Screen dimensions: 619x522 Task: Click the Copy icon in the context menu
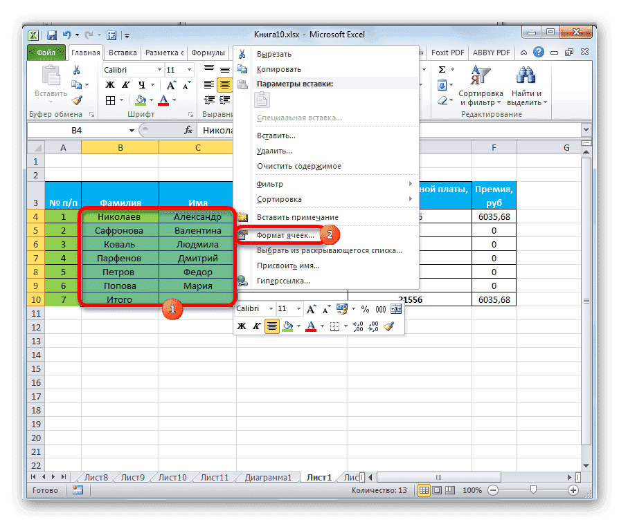point(244,69)
